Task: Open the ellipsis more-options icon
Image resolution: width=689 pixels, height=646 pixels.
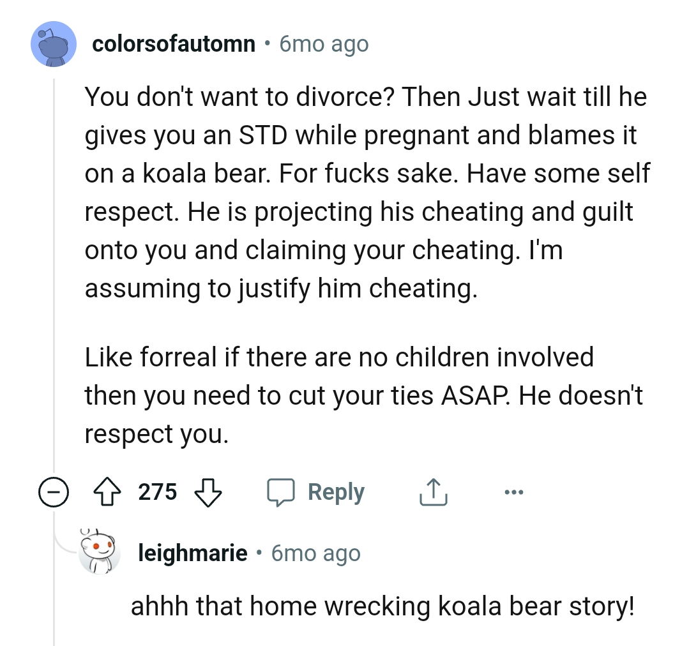Action: point(515,492)
